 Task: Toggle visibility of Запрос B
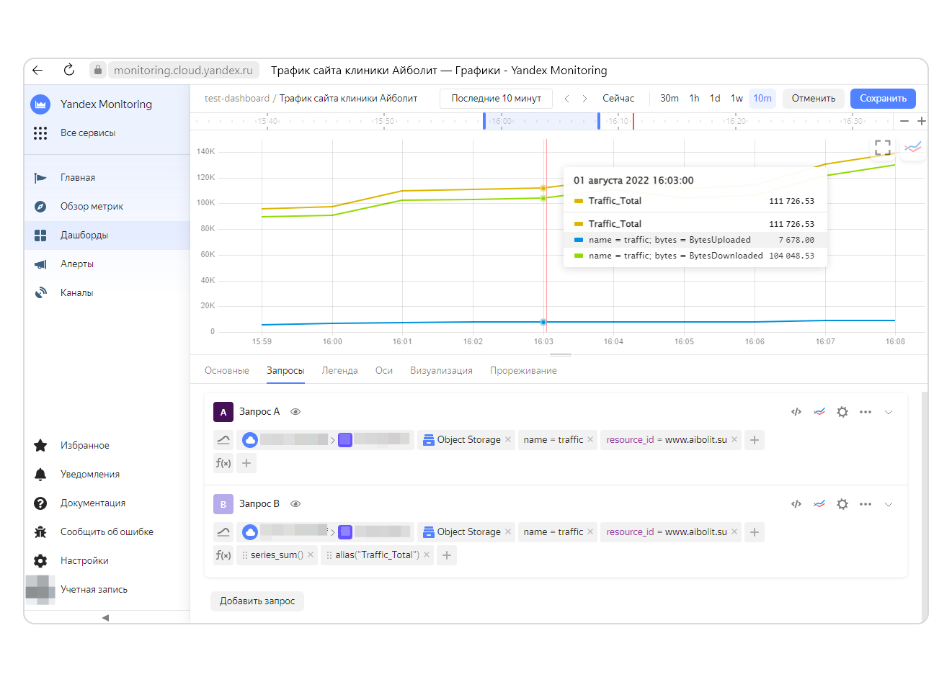tap(295, 504)
